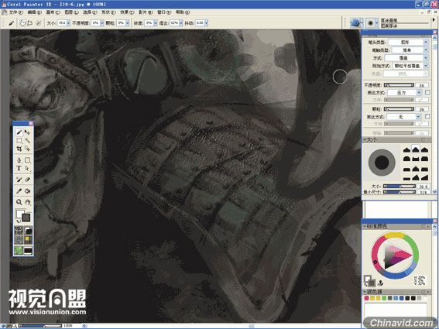Select the Dropper tool
This screenshot has width=439, height=329.
[19, 191]
